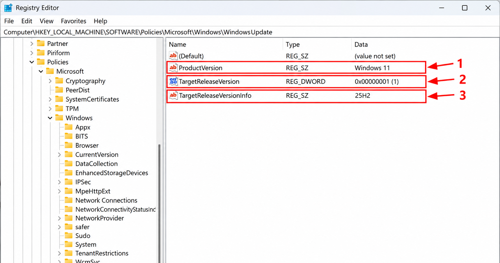Click the registry path address bar
The height and width of the screenshot is (263, 500).
pos(250,32)
